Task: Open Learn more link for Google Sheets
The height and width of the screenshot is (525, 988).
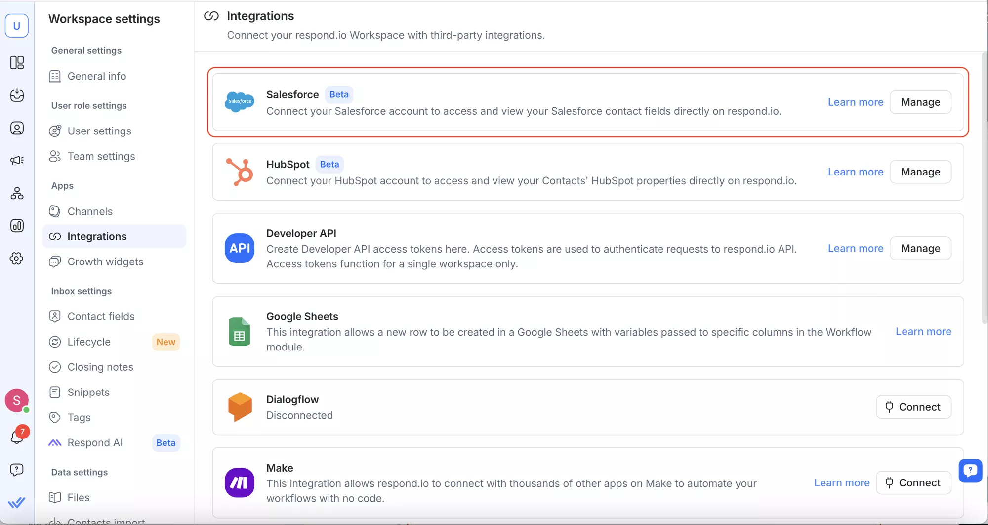Action: 923,331
